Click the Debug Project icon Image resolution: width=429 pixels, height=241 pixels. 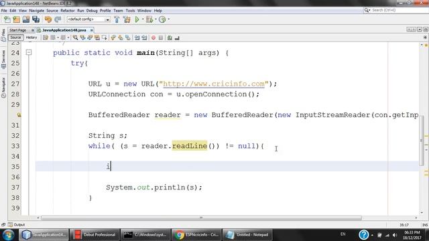[149, 19]
